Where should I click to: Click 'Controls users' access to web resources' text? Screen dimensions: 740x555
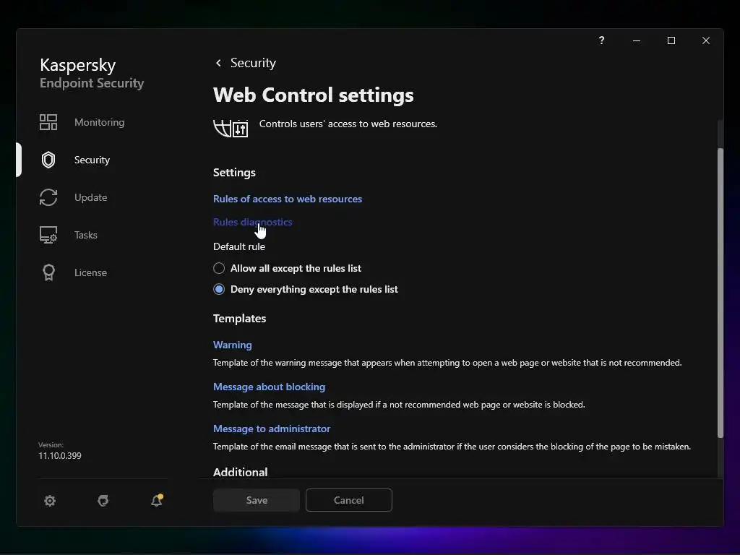348,124
